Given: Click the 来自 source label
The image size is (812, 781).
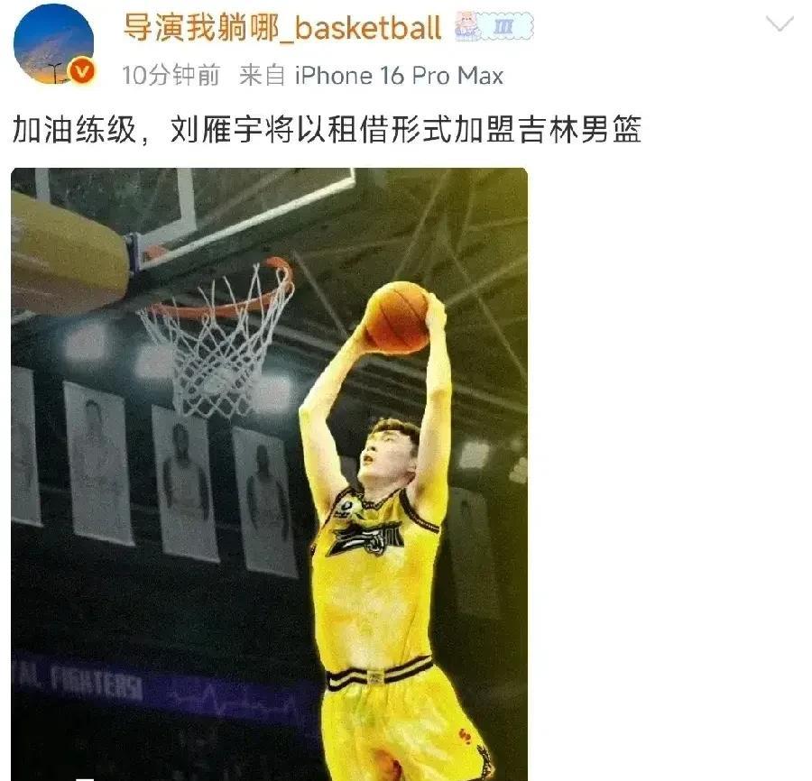Looking at the screenshot, I should point(262,76).
